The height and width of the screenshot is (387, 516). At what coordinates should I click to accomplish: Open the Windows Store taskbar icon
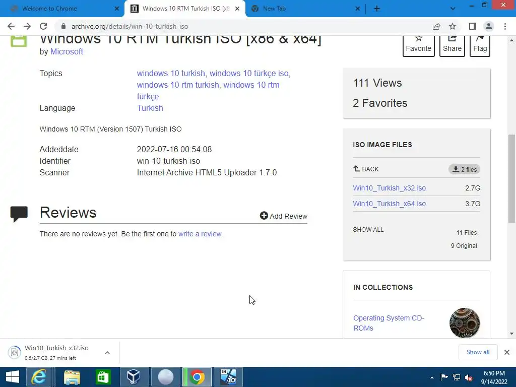click(103, 377)
